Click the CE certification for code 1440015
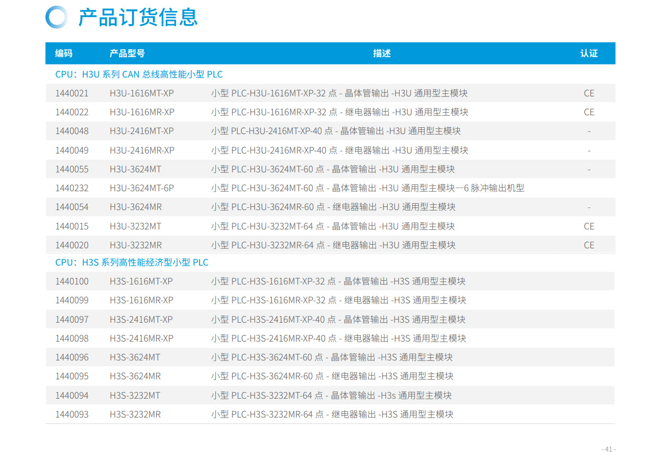The image size is (660, 461). [x=589, y=226]
